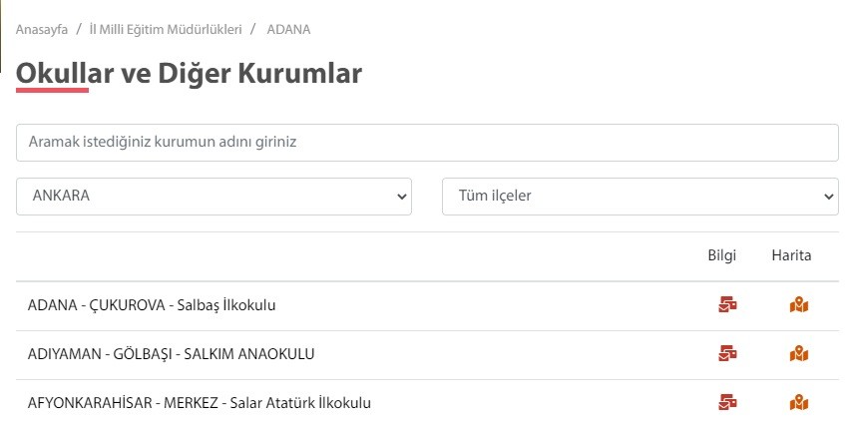The height and width of the screenshot is (427, 845).
Task: Select the ADANA - ÇUKUROVA - Salbaş İlkokulu row
Action: (152, 305)
